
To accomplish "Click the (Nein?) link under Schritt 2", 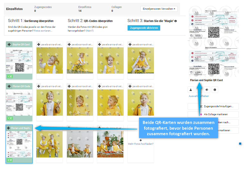I will 90,31.
